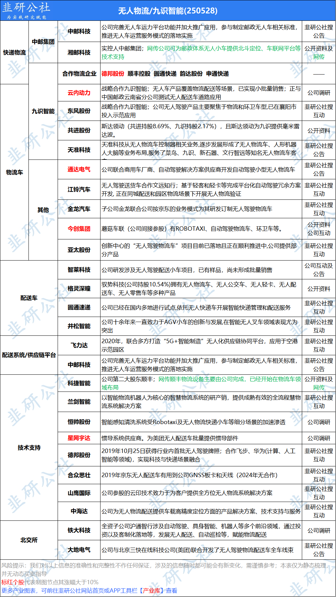Select the 中邮集团 group cell

tap(43, 42)
